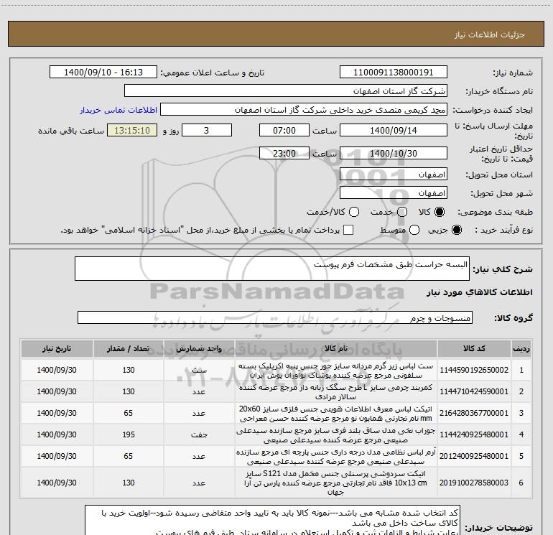Click the ست لباس زیر گرم مردانه item name
Screen dimensions: 553x535
(x=336, y=371)
